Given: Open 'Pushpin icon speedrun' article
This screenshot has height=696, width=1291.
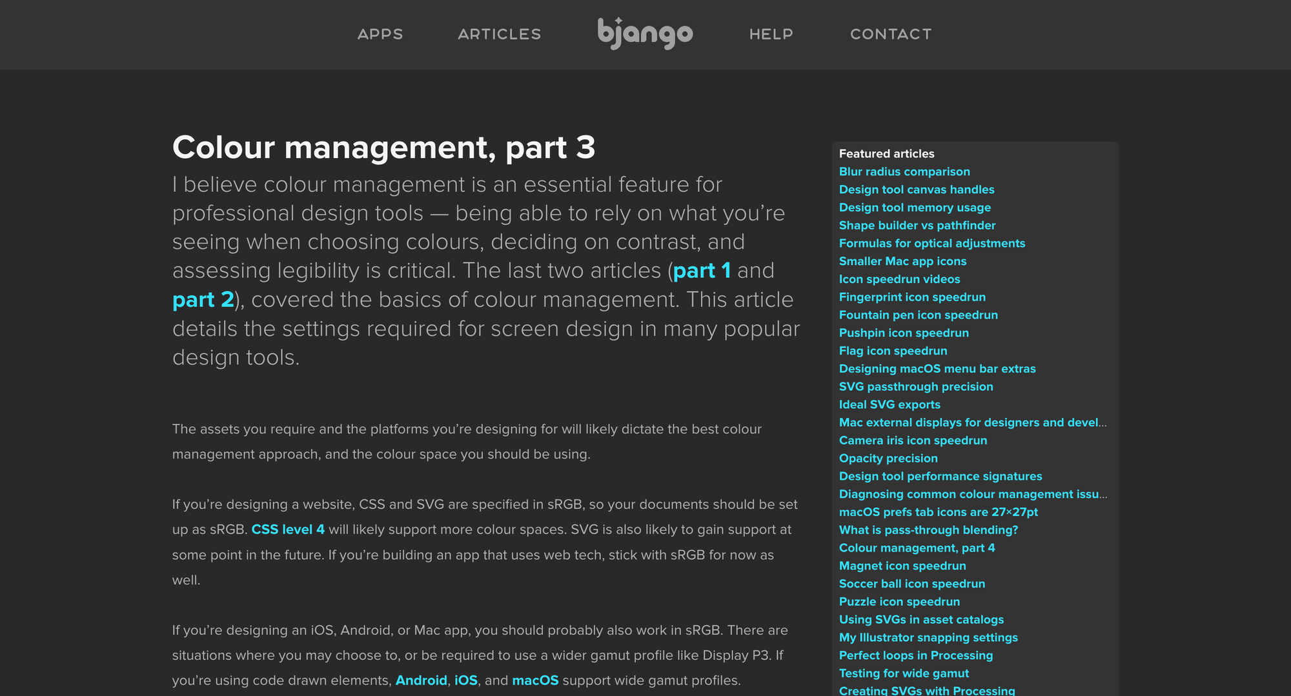Looking at the screenshot, I should click(904, 333).
